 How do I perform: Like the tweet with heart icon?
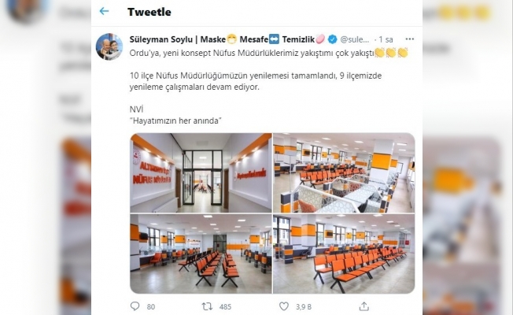284,306
